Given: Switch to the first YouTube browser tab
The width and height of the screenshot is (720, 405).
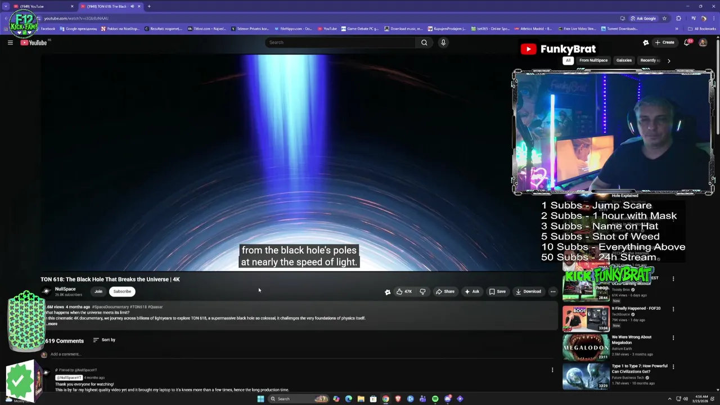Looking at the screenshot, I should [x=44, y=6].
